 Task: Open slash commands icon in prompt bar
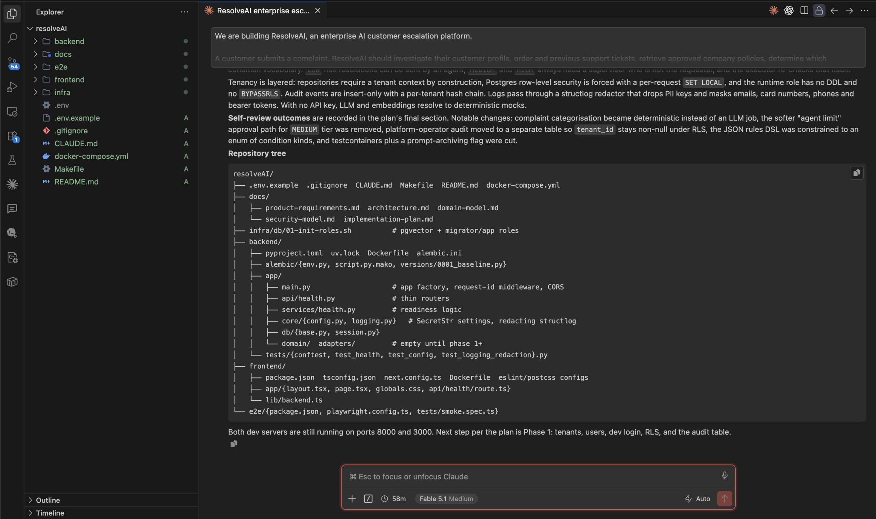(x=368, y=499)
